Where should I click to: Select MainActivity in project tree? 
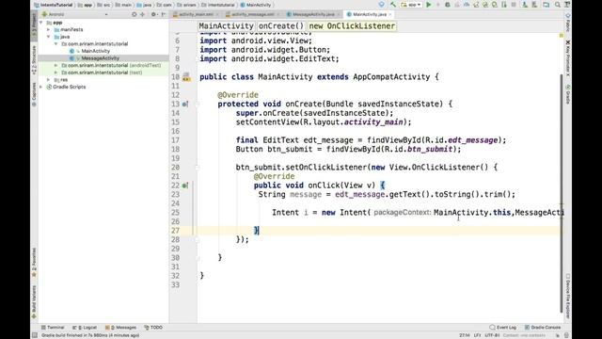tap(96, 51)
